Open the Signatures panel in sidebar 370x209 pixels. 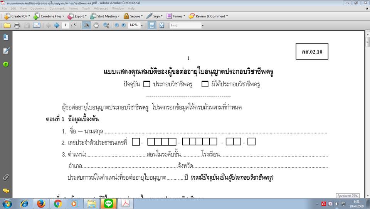(6, 51)
